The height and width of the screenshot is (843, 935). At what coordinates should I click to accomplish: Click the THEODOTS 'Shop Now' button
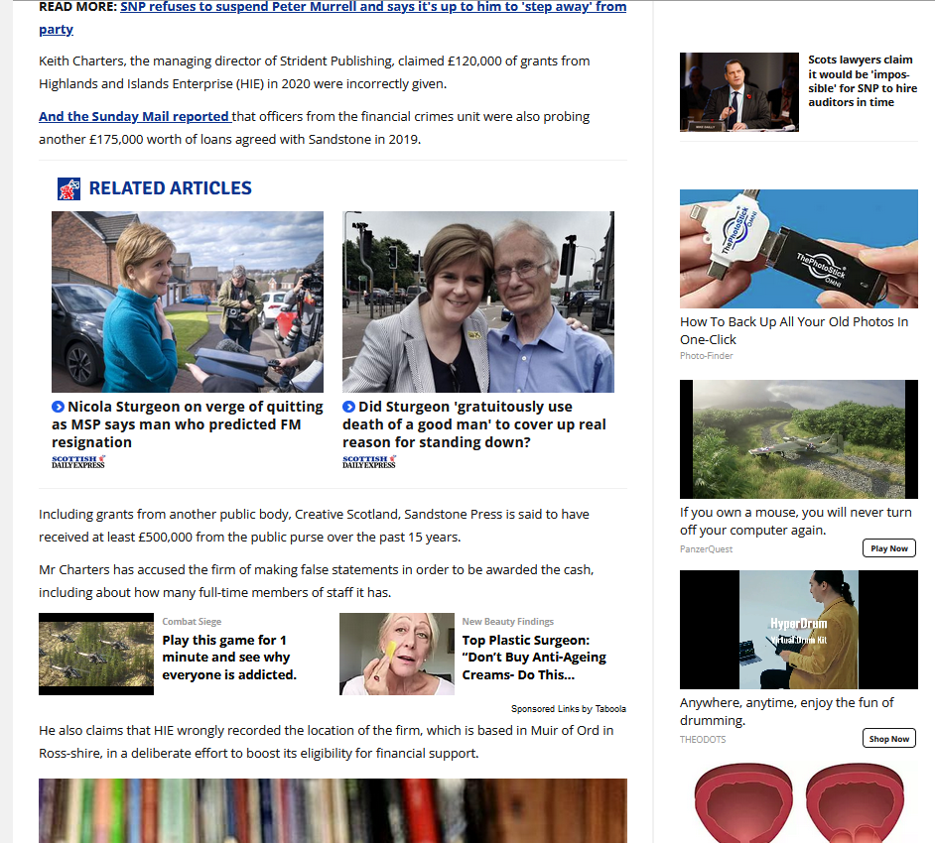click(x=888, y=739)
